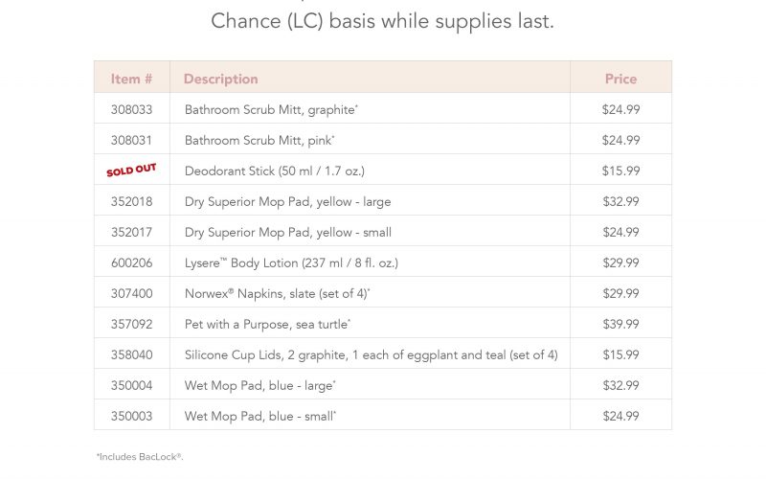Click the $39.99 sea turtle price
Screen dimensions: 766x479
[620, 324]
